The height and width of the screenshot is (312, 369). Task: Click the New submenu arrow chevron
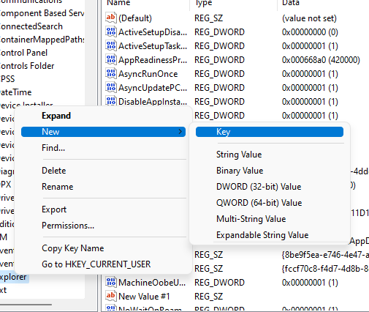(x=180, y=132)
